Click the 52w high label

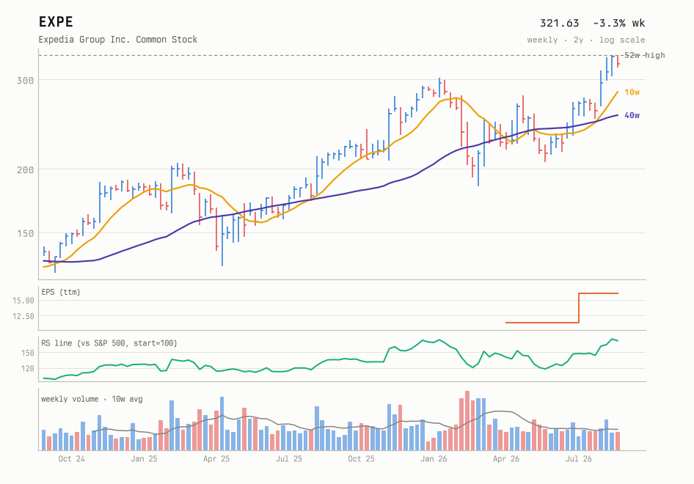[644, 55]
